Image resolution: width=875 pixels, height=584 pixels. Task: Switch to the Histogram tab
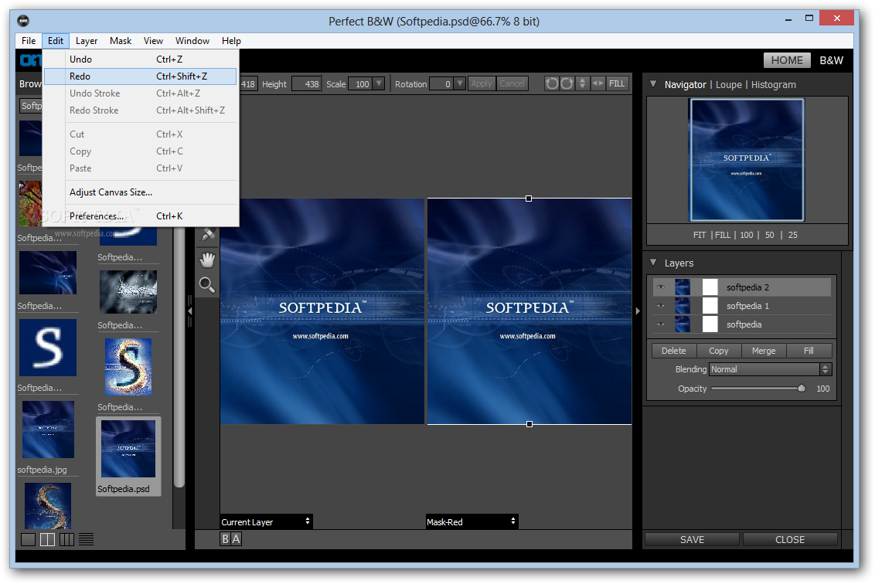click(774, 85)
